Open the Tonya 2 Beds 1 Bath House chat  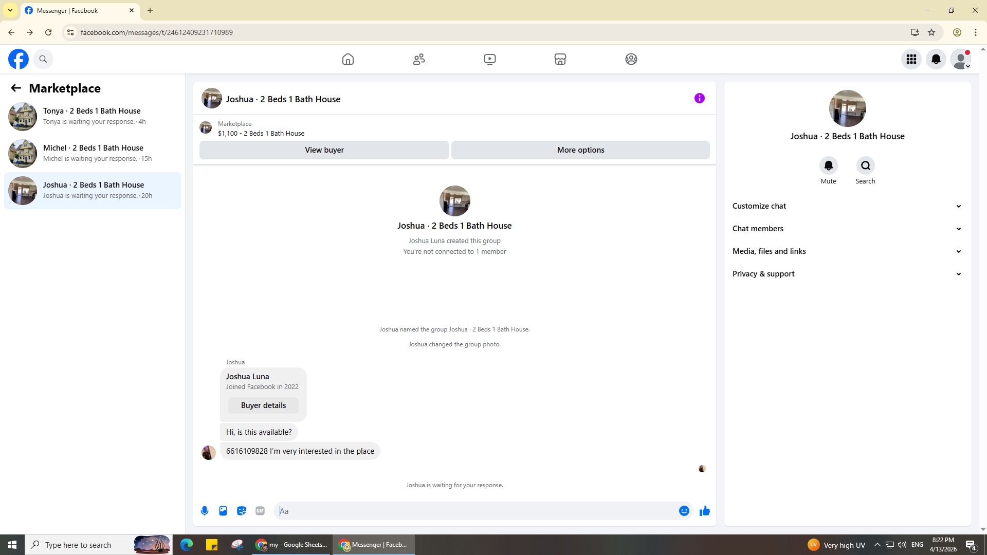pyautogui.click(x=93, y=117)
